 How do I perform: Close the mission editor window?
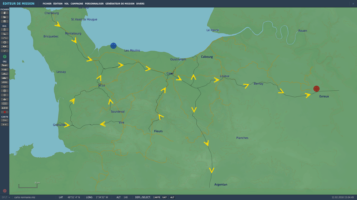click(353, 4)
